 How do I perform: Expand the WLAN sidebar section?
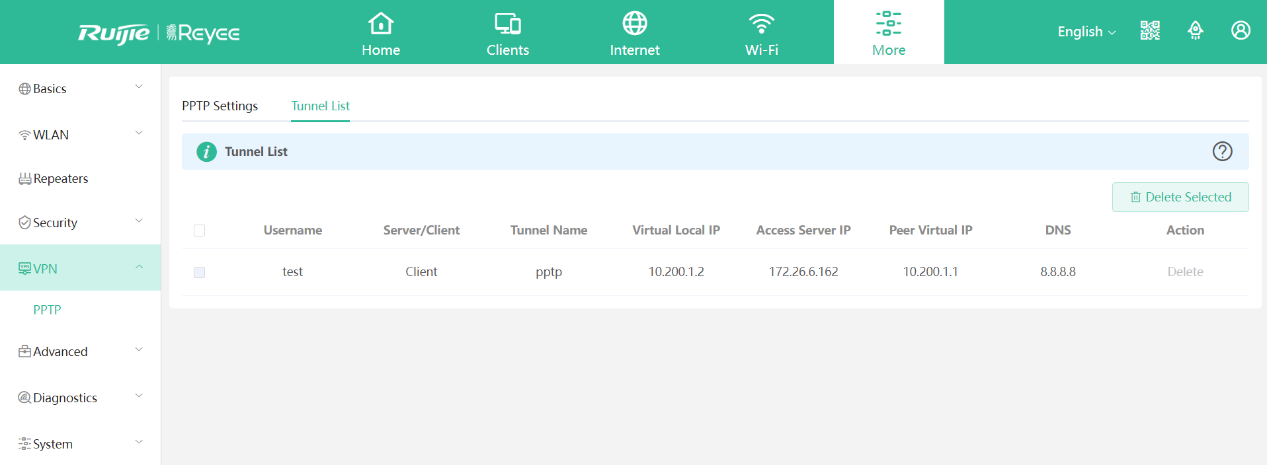(x=79, y=135)
